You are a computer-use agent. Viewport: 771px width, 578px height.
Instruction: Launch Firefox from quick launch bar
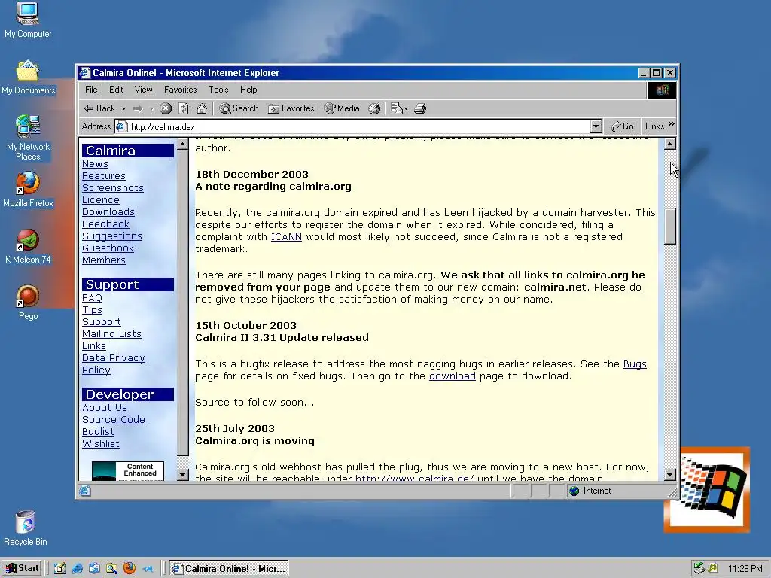(x=130, y=569)
